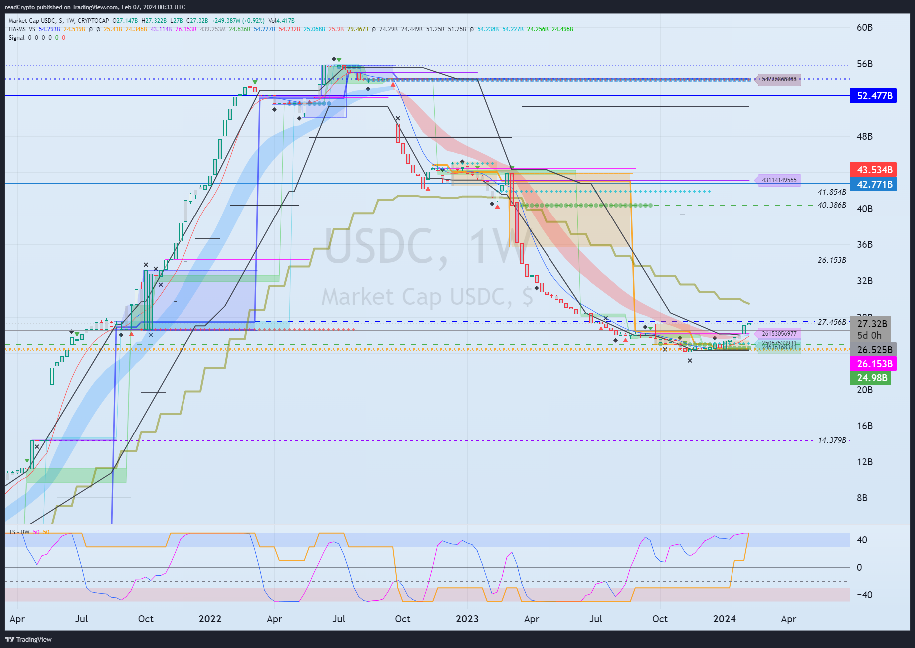Click the grey 26.525B price tag
Image resolution: width=915 pixels, height=648 pixels.
tap(873, 350)
